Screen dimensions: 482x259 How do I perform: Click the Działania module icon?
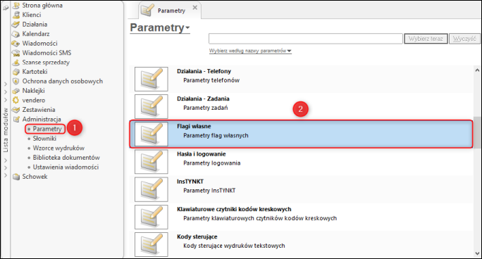tap(16, 24)
